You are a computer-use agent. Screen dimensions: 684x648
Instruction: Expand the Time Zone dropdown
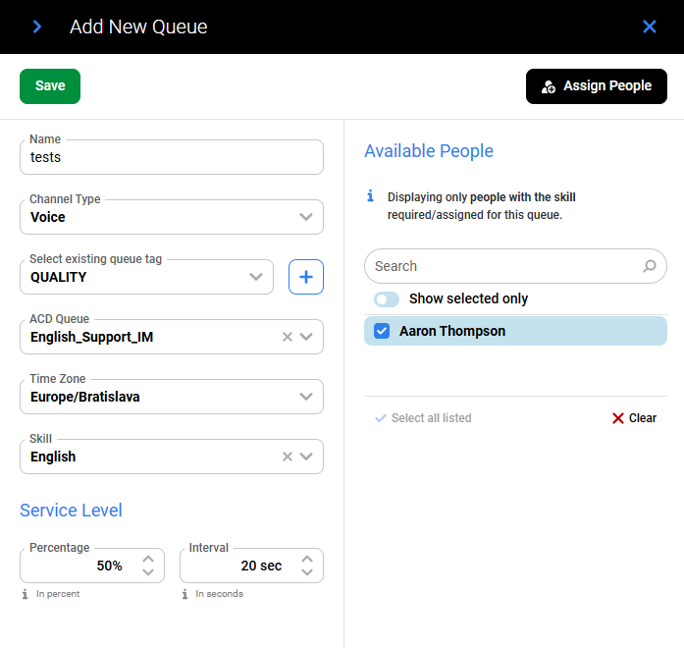click(x=306, y=397)
